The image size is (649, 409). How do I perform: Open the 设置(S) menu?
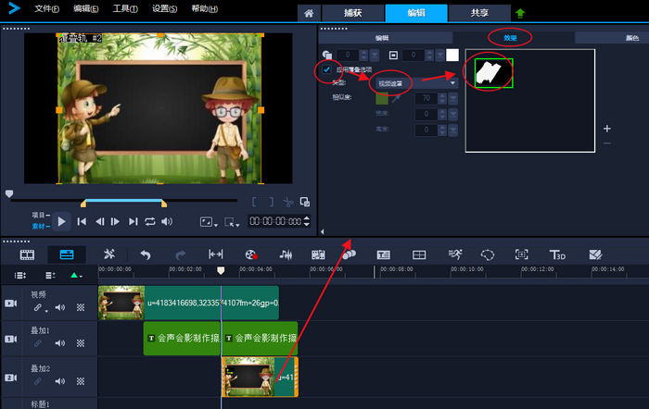(164, 8)
